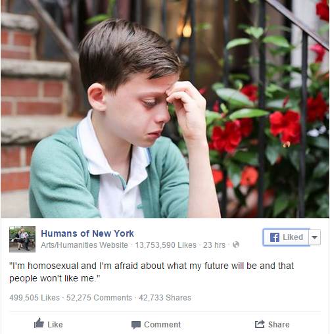This screenshot has height=334, width=330.
Task: View the 42,733 Shares list
Action: click(165, 298)
